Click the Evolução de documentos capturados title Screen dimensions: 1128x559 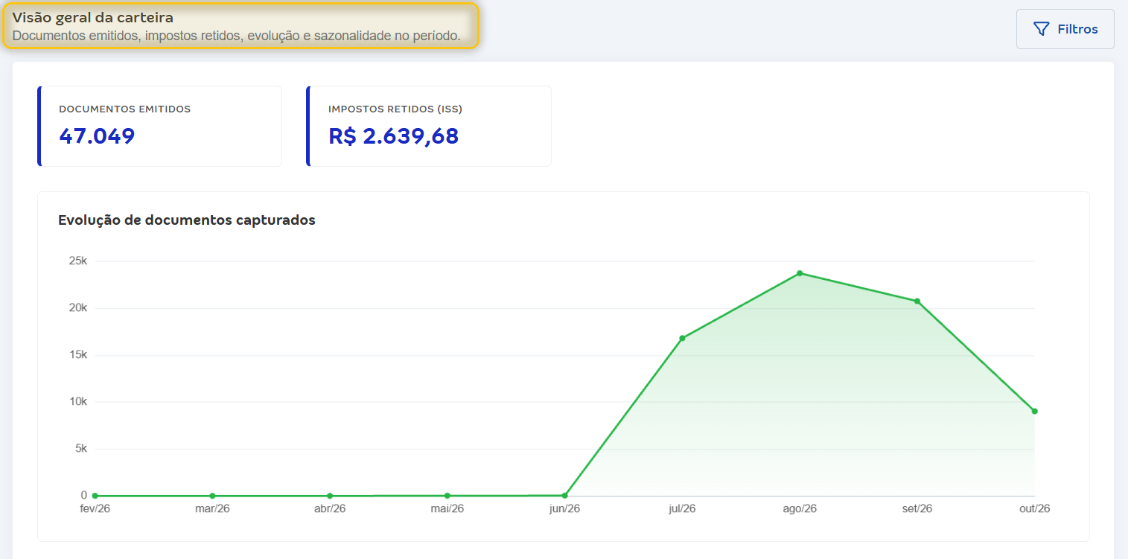(187, 220)
